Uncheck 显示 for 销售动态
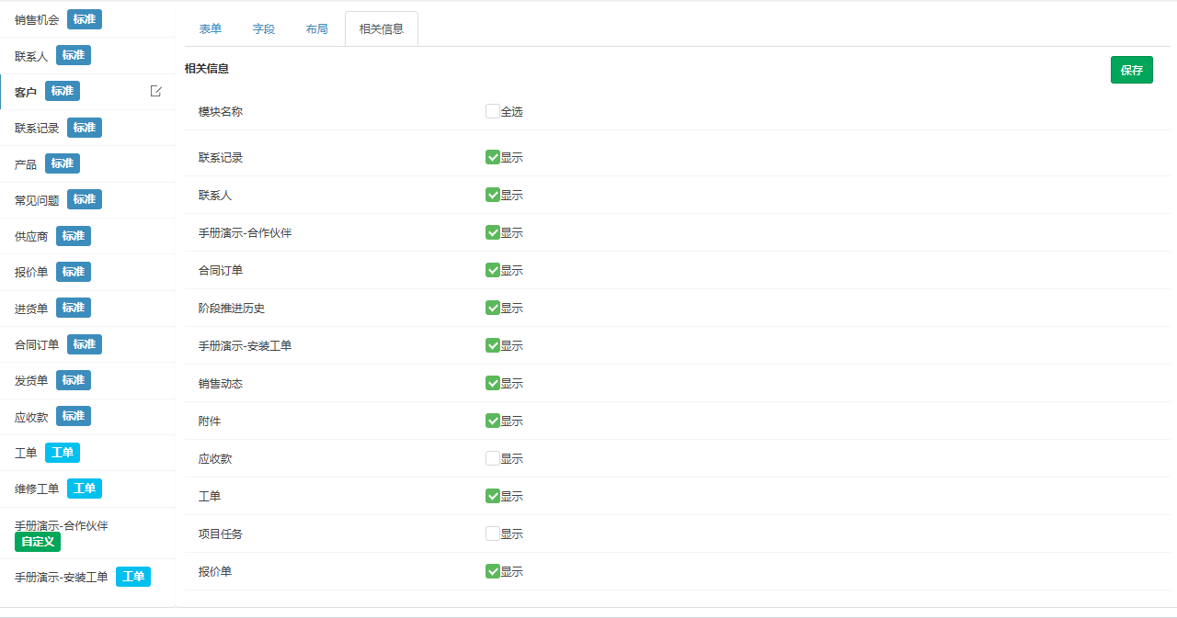This screenshot has height=618, width=1177. pos(493,383)
